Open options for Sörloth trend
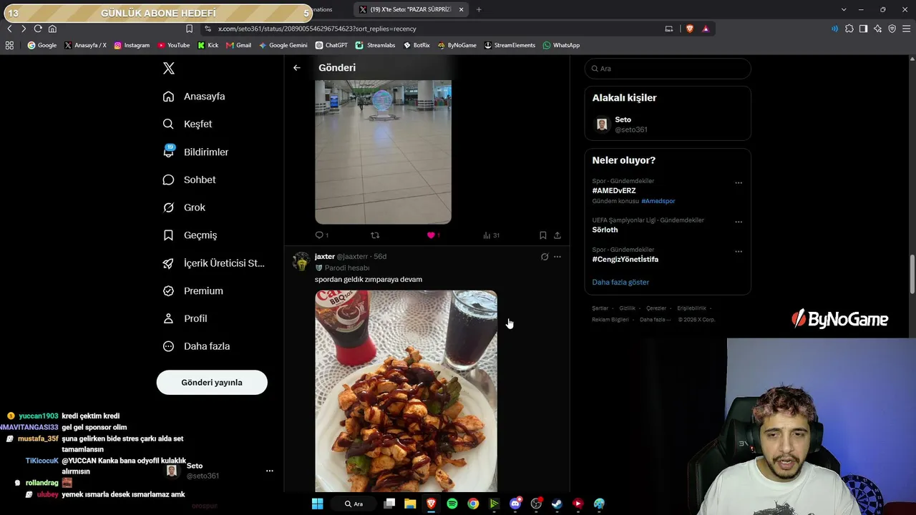 (739, 222)
